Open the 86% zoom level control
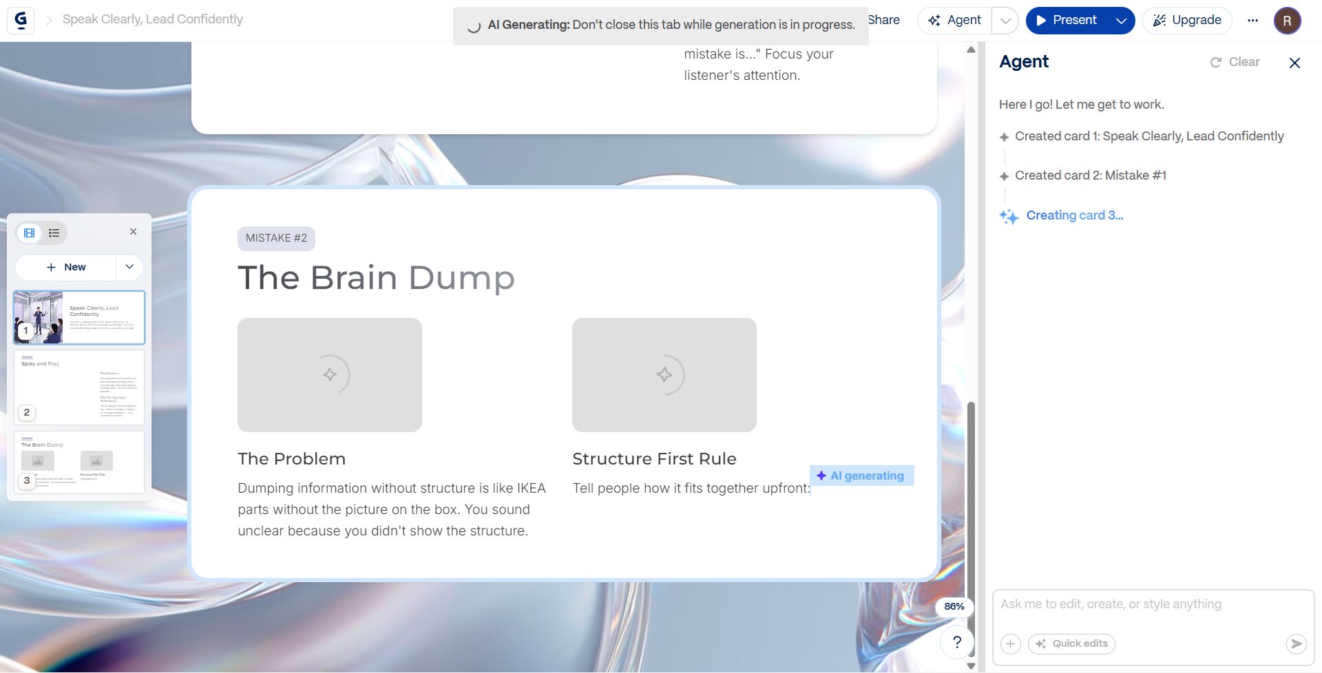1322x673 pixels. 954,606
